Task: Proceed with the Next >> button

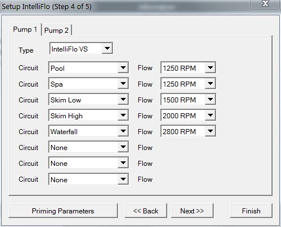Action: click(192, 211)
